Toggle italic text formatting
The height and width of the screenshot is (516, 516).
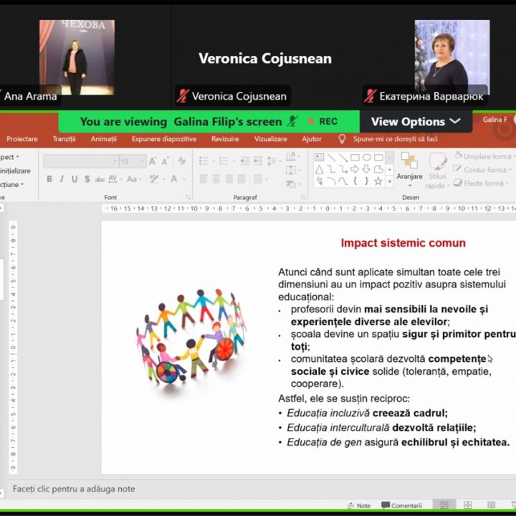(x=62, y=179)
